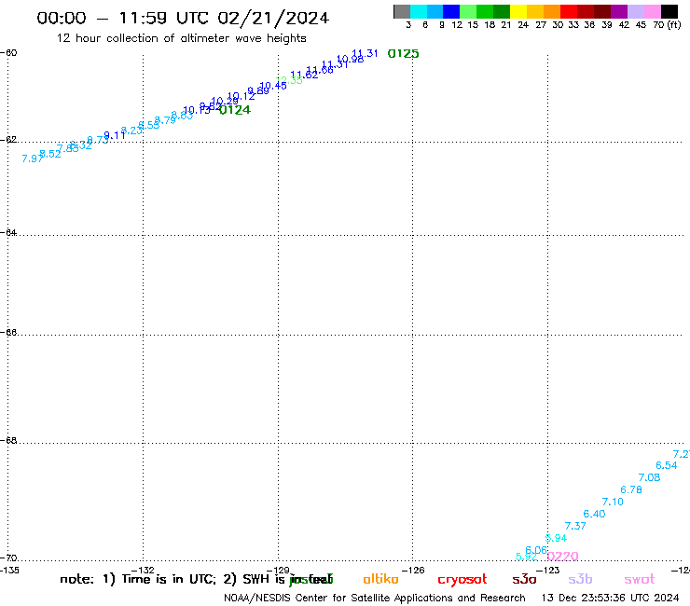Click the latitude axis label -68
The image size is (690, 606).
pyautogui.click(x=8, y=441)
